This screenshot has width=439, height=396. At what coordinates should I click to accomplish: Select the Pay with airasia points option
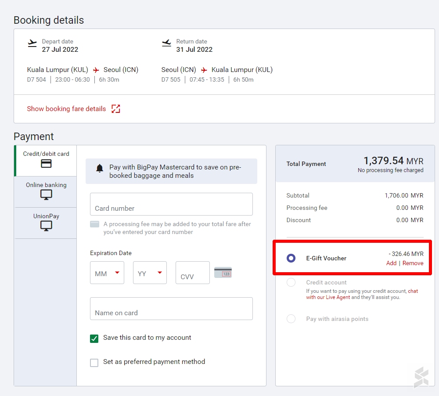click(291, 319)
